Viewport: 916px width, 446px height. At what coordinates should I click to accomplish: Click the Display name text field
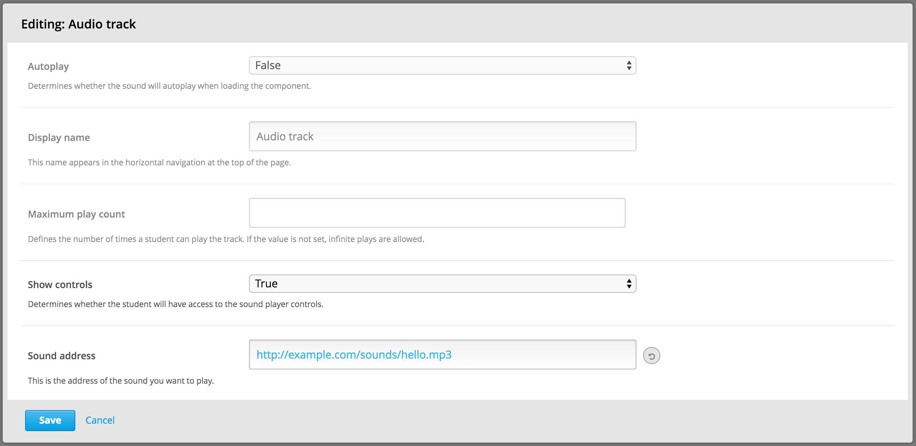(x=442, y=136)
